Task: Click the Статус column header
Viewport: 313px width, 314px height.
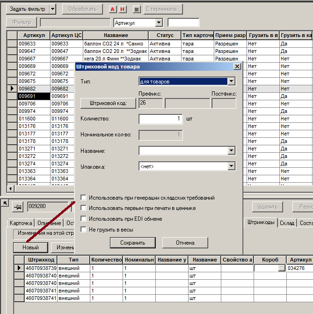Action: point(165,35)
